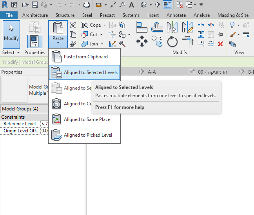Open the Revit application menu logo
The width and height of the screenshot is (254, 215).
[x=5, y=5]
